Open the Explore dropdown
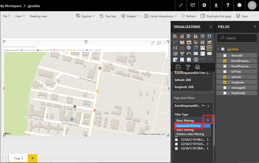The image size is (259, 163). tap(85, 16)
